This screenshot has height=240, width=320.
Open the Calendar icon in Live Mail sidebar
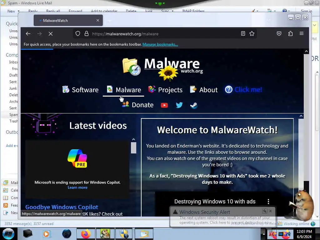(6, 190)
